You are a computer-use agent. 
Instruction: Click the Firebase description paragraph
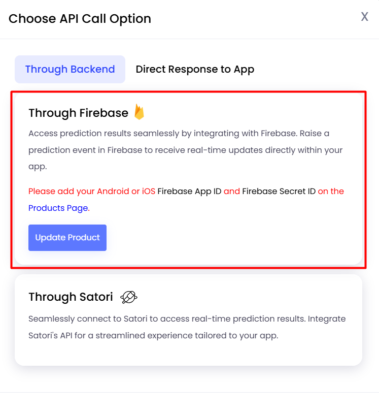pyautogui.click(x=186, y=150)
